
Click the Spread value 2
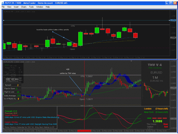coord(18,85)
